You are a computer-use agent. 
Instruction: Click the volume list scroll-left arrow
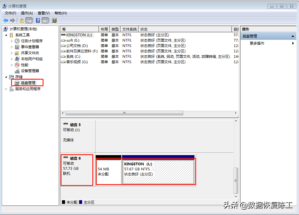pyautogui.click(x=63, y=113)
